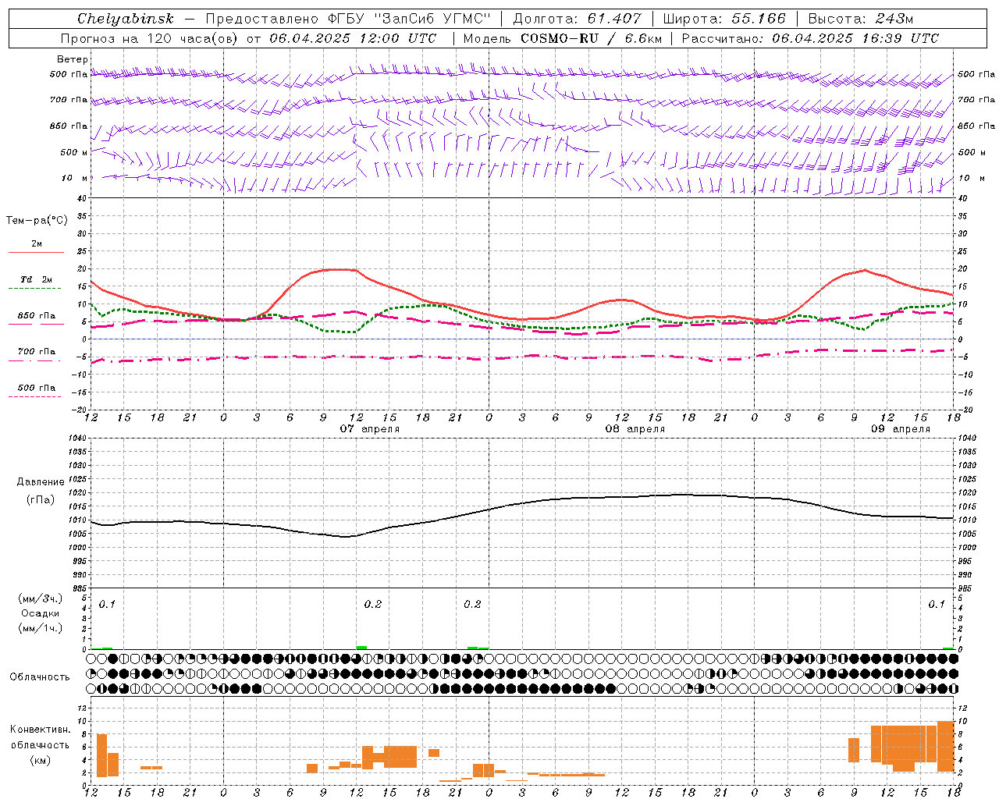Click the '700 гПа' temperature legend entry
The width and height of the screenshot is (999, 799).
pyautogui.click(x=37, y=351)
